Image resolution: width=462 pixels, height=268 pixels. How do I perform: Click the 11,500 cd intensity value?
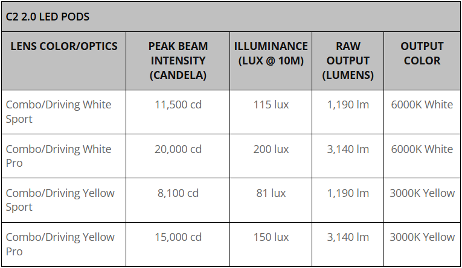pos(178,105)
